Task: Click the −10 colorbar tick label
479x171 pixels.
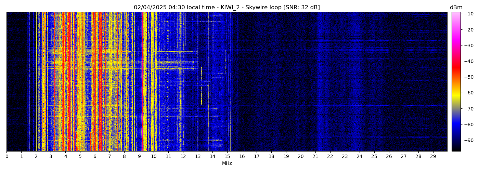Action: [x=469, y=14]
